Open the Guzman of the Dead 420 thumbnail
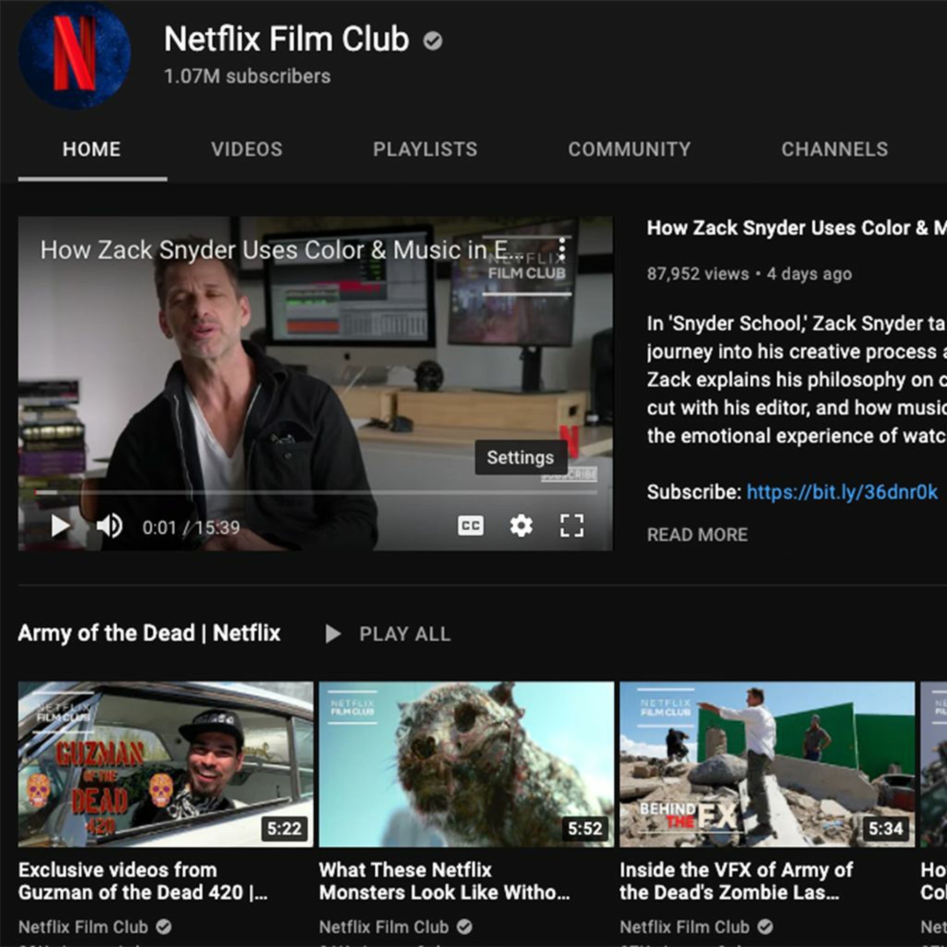This screenshot has height=947, width=947. click(x=166, y=764)
